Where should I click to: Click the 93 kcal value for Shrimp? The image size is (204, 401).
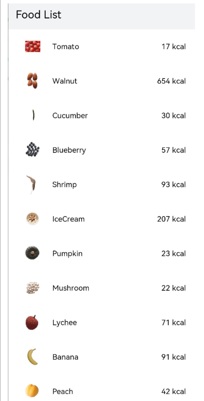pos(174,184)
